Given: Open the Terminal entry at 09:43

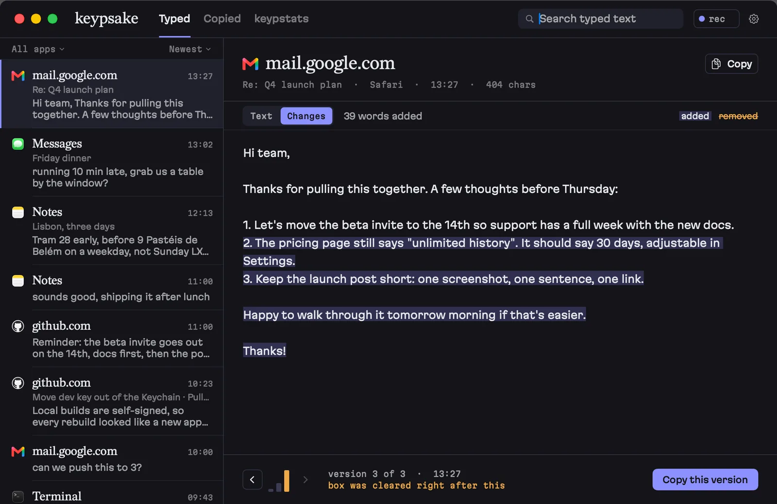Looking at the screenshot, I should click(112, 493).
